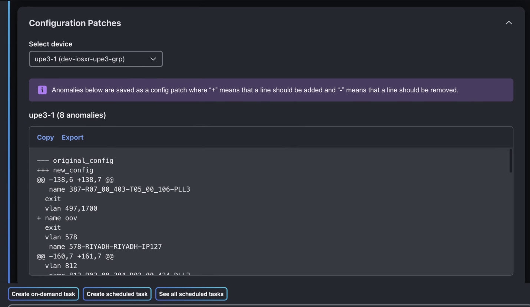This screenshot has height=307, width=530.
Task: Click the Select device label
Action: click(50, 44)
